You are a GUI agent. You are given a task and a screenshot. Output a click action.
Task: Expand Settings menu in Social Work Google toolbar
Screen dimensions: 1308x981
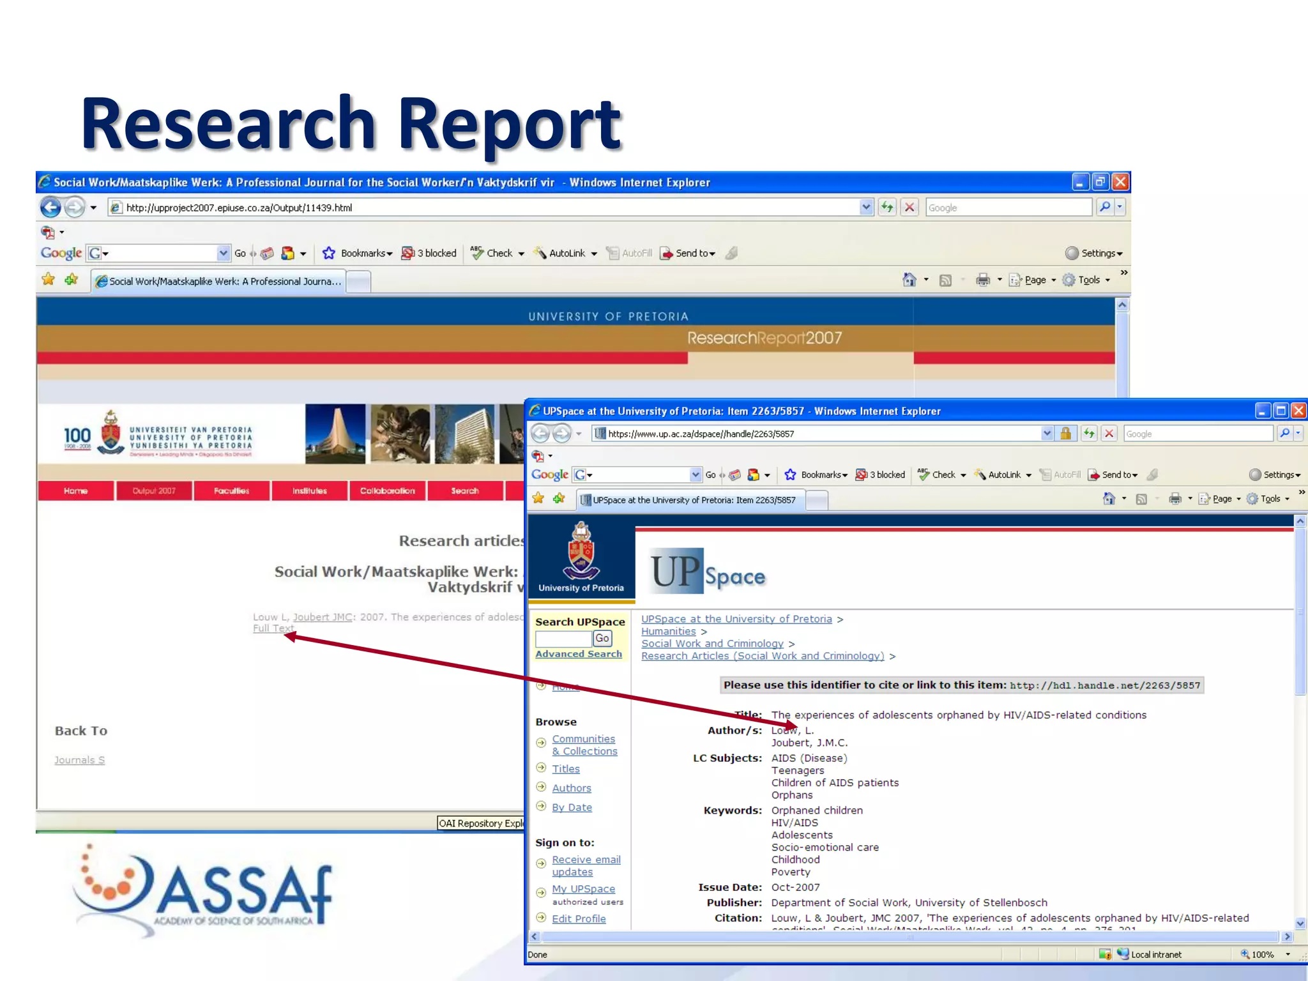(x=1094, y=253)
